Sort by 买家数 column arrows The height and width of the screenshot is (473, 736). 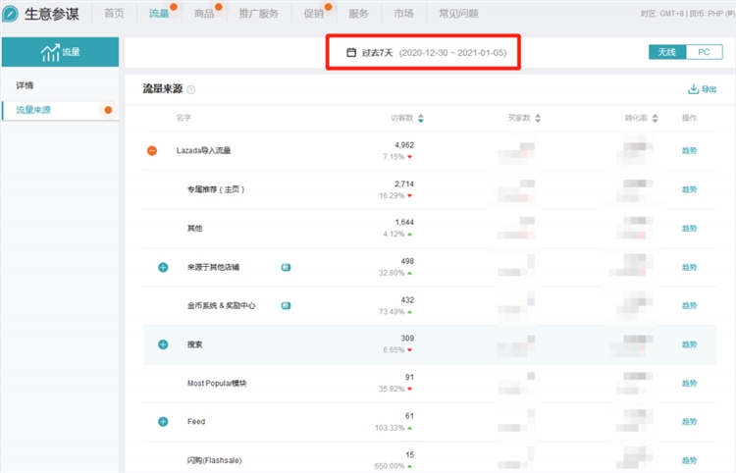[538, 118]
